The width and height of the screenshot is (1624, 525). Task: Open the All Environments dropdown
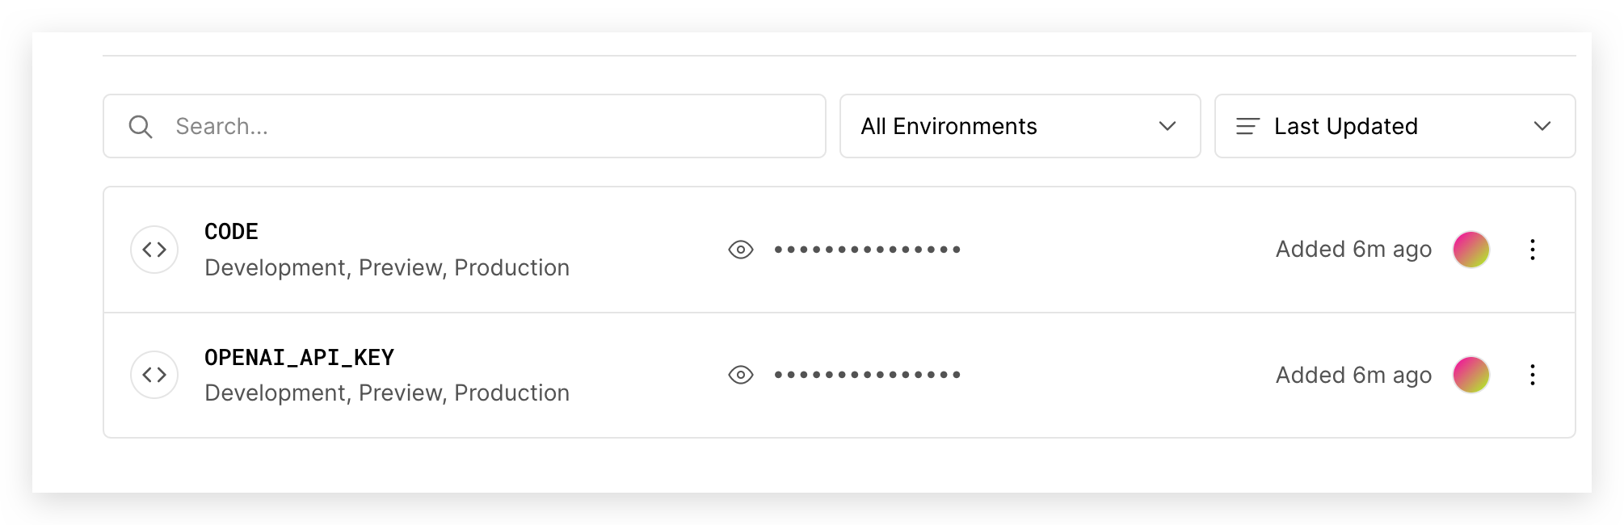point(1020,126)
